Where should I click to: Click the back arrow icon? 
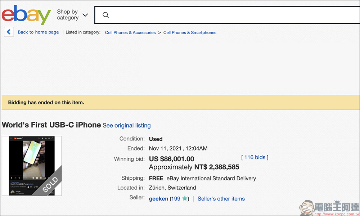click(x=9, y=32)
